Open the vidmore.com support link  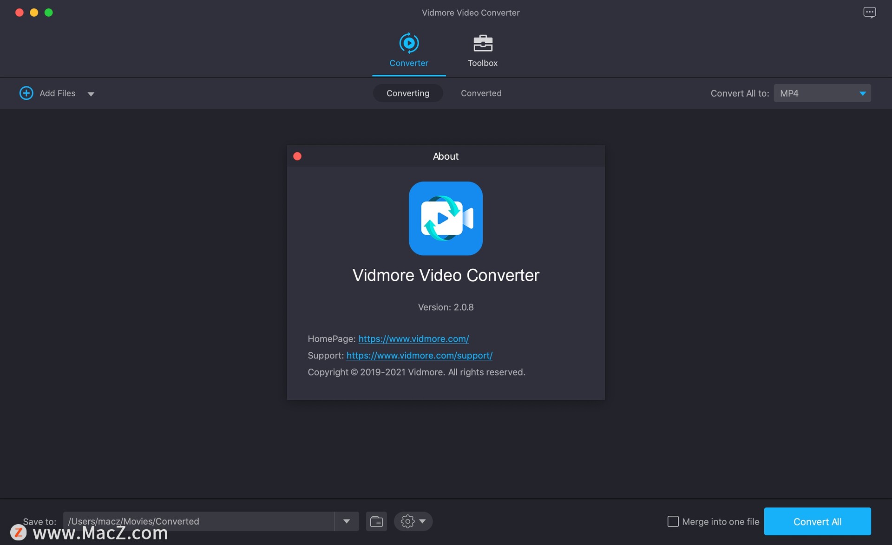coord(419,356)
